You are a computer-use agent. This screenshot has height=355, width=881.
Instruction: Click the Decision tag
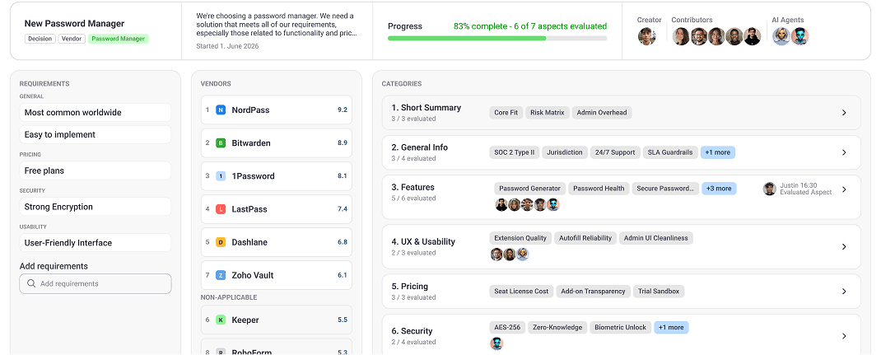click(40, 39)
